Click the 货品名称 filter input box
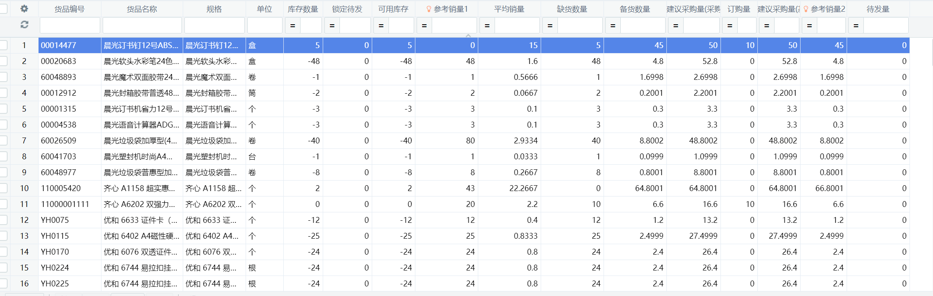This screenshot has height=296, width=933. (142, 26)
